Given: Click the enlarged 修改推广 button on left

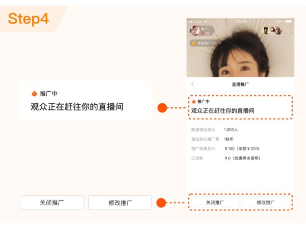Looking at the screenshot, I should click(120, 203).
